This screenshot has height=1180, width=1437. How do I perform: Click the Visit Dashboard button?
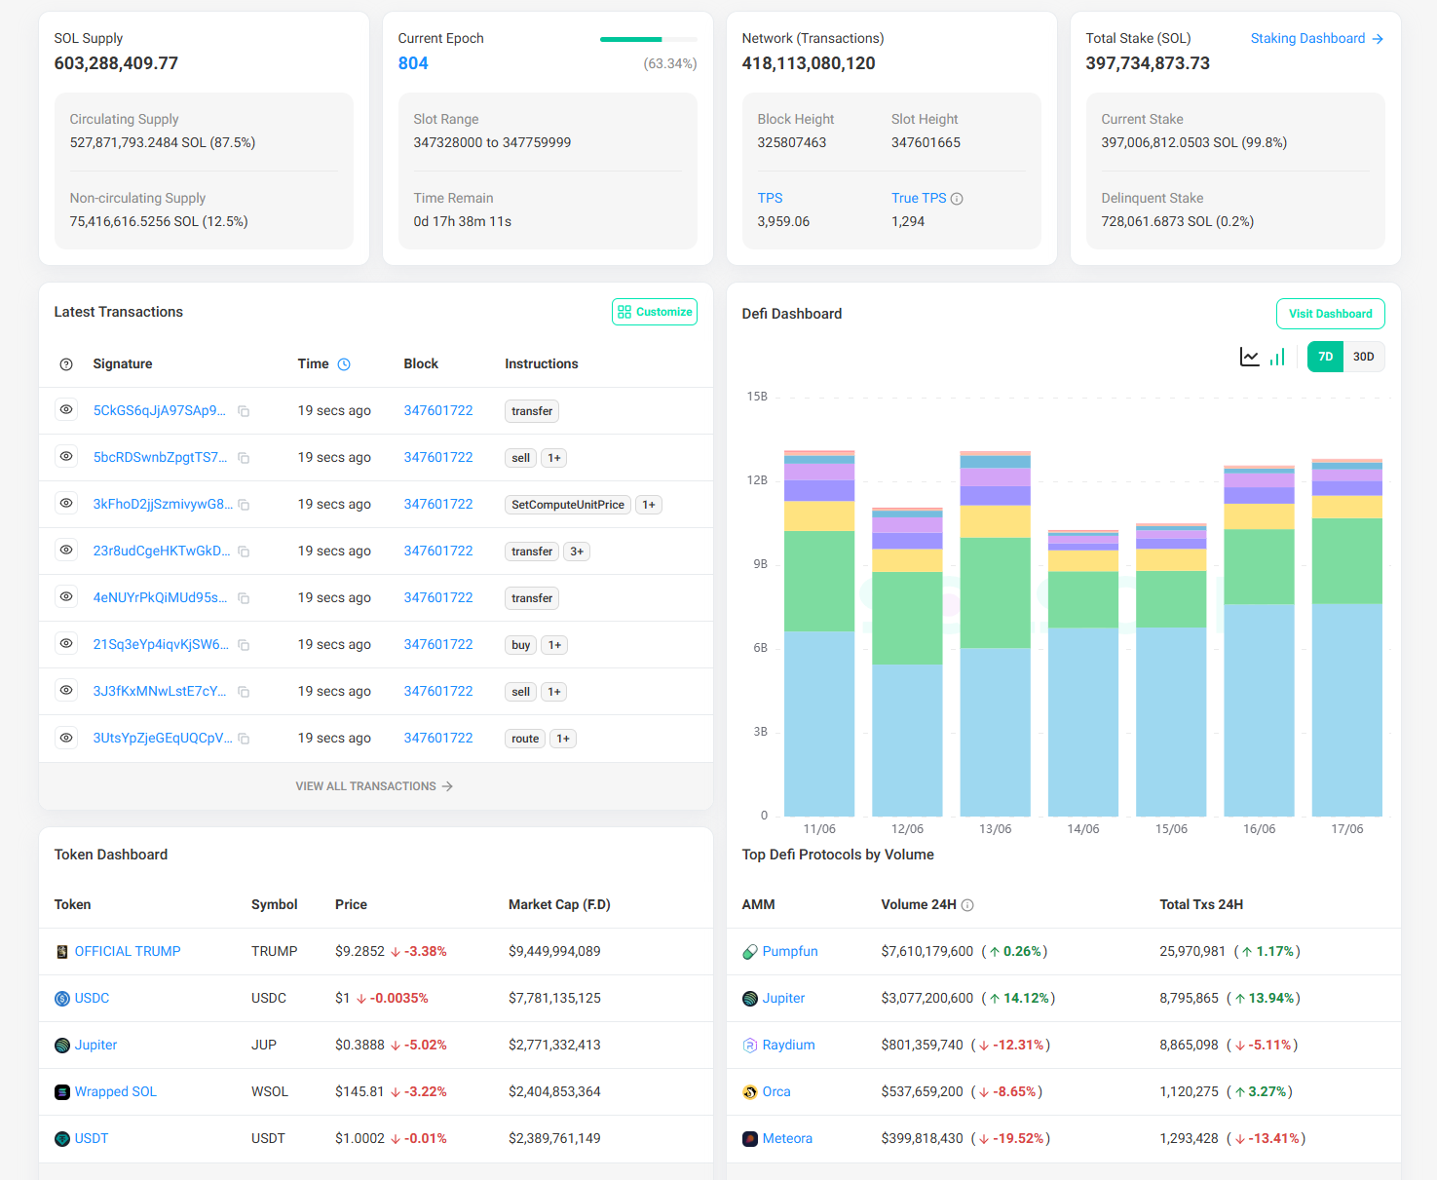pyautogui.click(x=1331, y=314)
